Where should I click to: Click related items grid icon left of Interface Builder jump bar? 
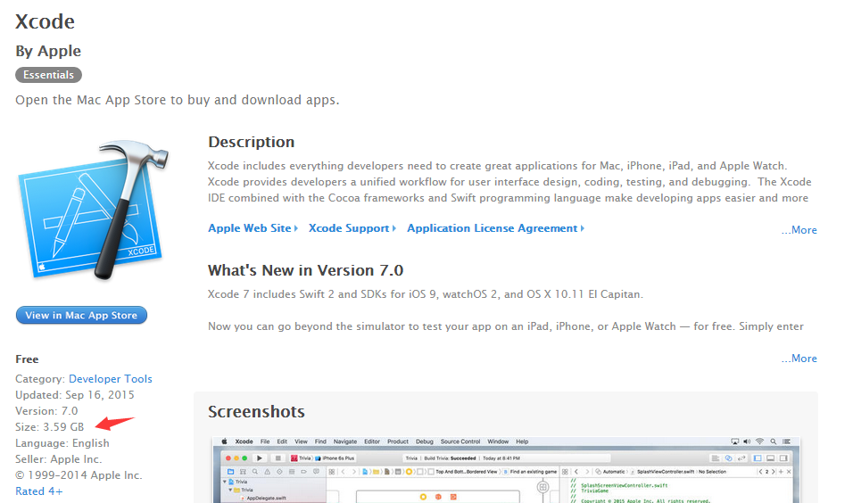[x=332, y=472]
